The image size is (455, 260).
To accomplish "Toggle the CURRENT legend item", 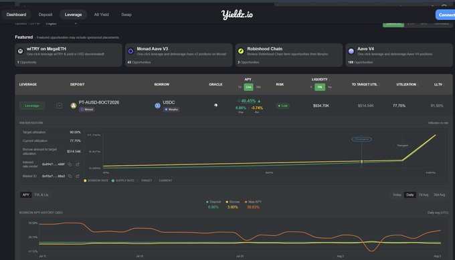I will [165, 180].
